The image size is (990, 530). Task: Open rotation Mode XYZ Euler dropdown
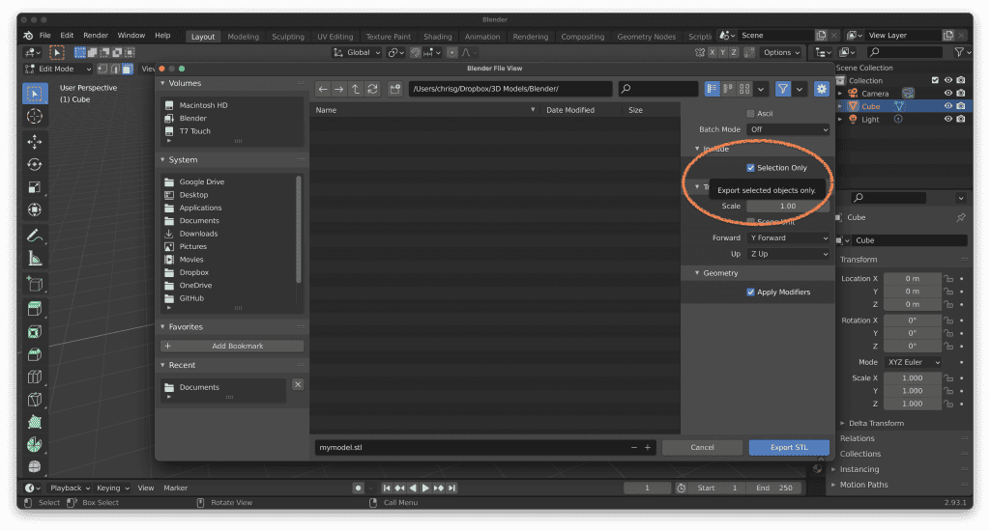pyautogui.click(x=913, y=362)
